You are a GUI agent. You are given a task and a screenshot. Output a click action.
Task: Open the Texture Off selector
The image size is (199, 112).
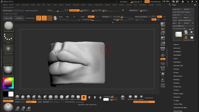(x=8, y=60)
